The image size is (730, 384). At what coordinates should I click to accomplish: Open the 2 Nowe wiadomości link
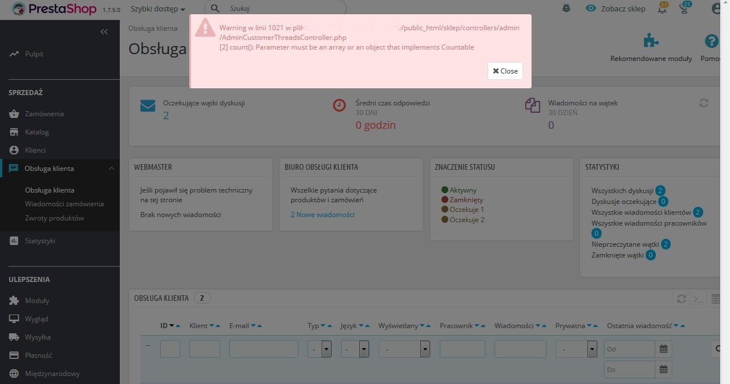[x=322, y=215]
